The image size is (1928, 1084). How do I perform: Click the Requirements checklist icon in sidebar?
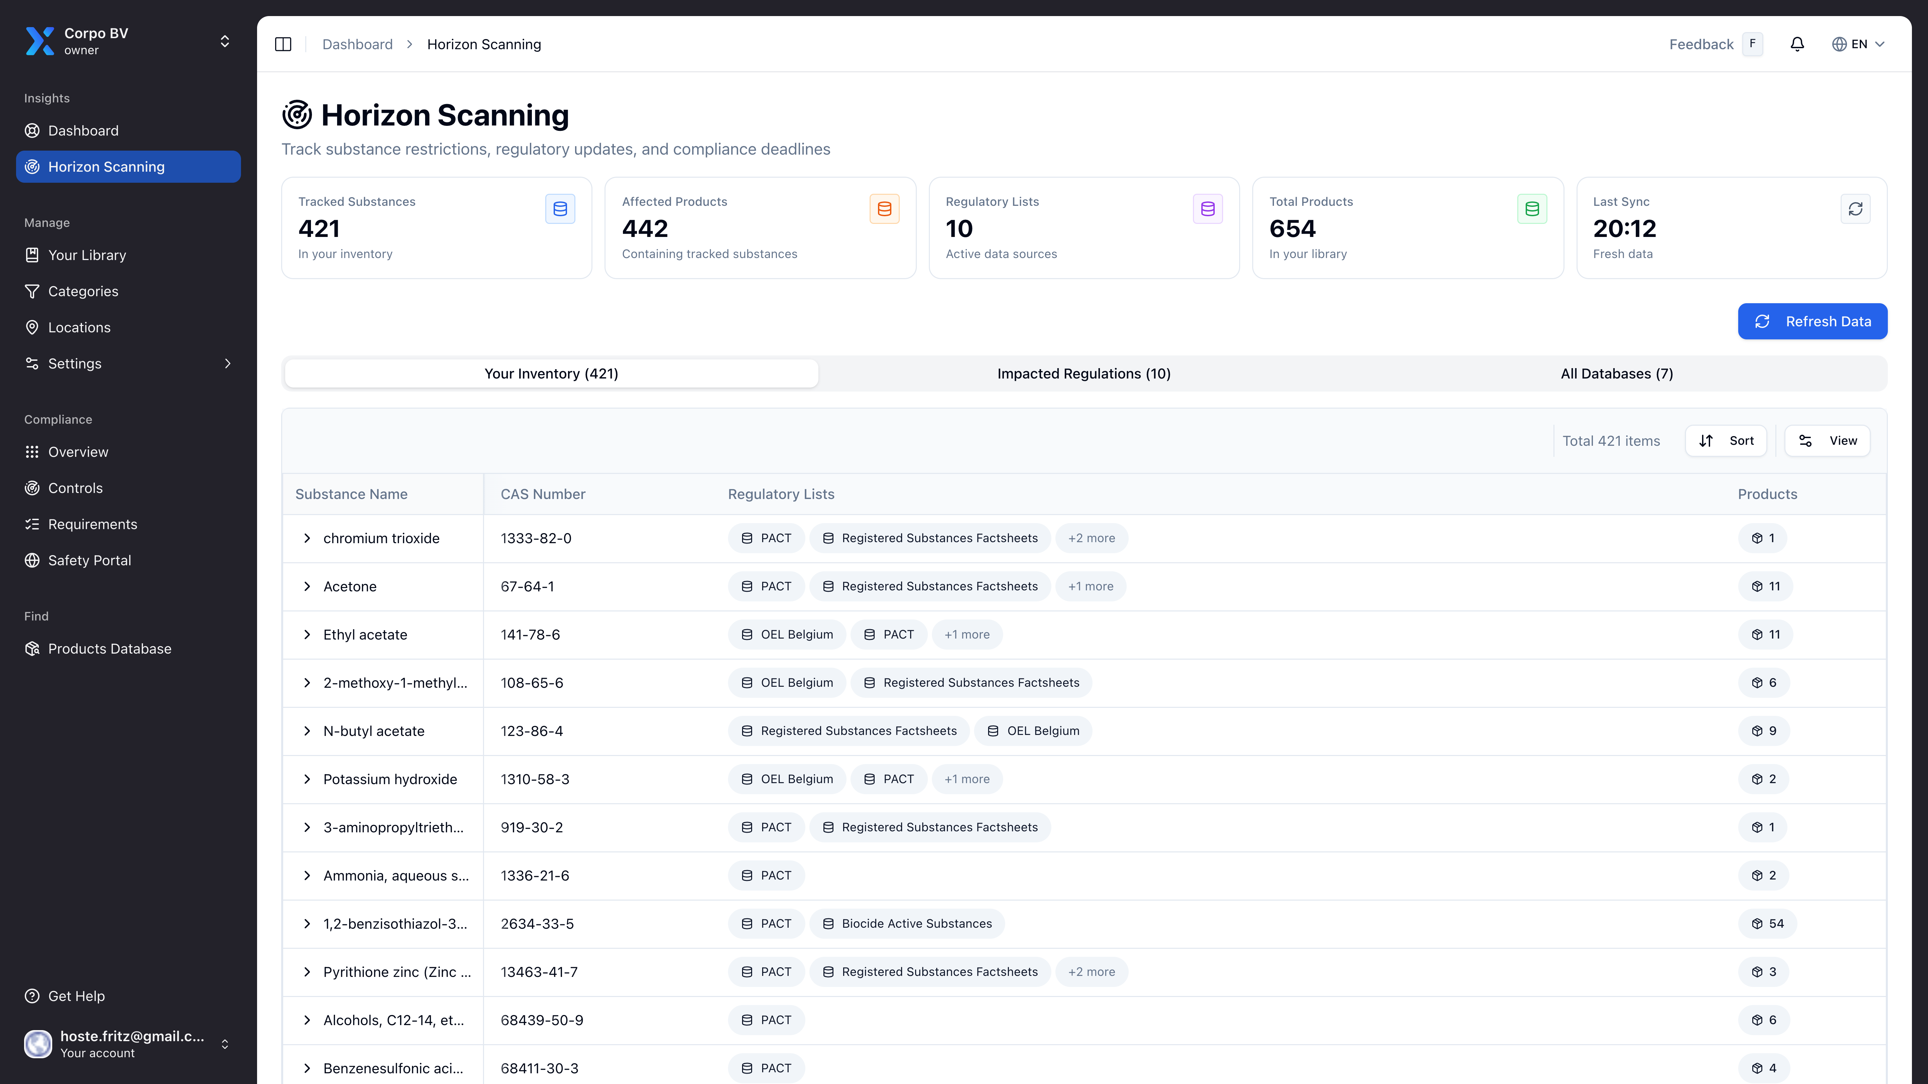pyautogui.click(x=32, y=524)
